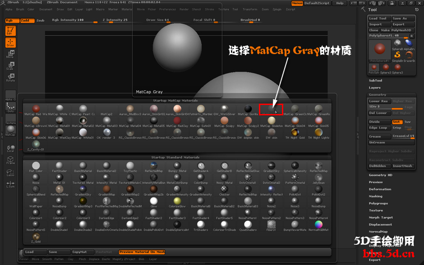Expand the Deformation section
Screen dimensions: 424x265
[x=380, y=189]
